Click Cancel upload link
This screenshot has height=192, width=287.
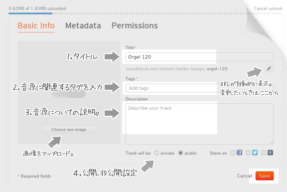pos(268,8)
